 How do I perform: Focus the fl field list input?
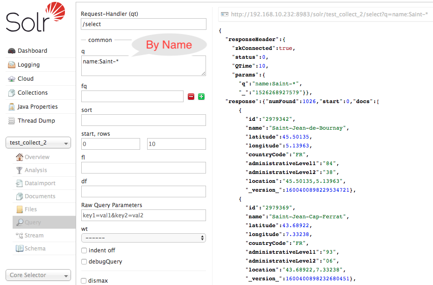pos(143,168)
